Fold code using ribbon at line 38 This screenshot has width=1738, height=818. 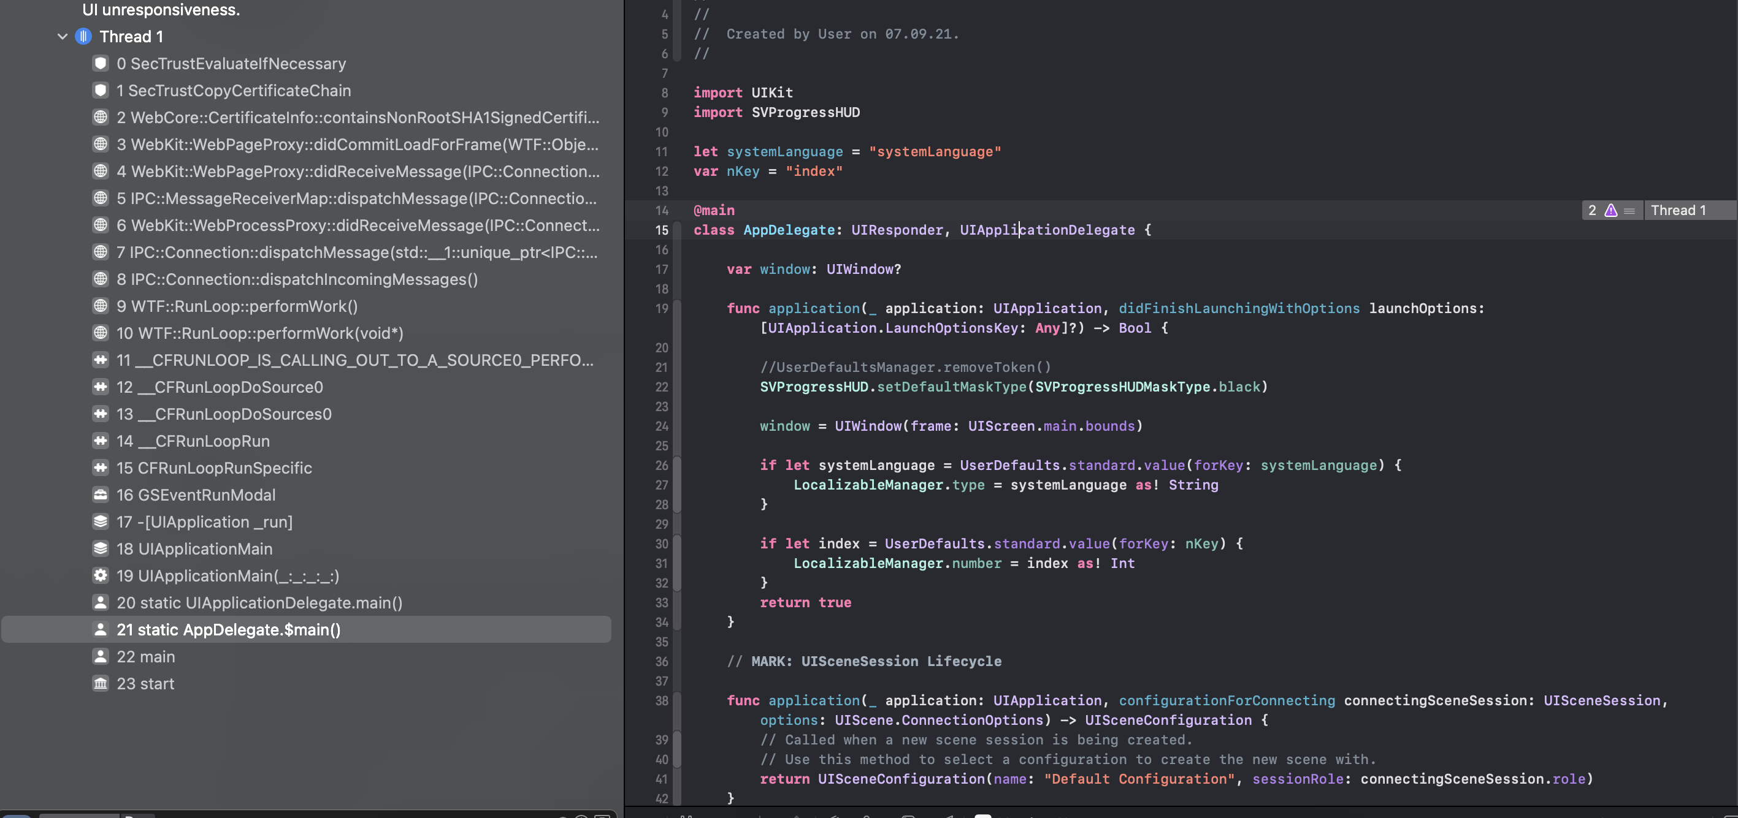tap(676, 700)
